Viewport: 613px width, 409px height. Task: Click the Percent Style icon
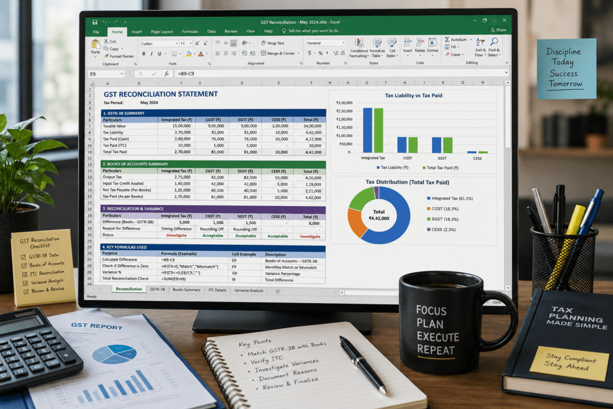point(320,53)
